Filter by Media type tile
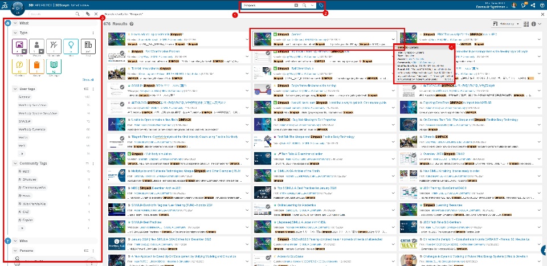 [x=19, y=46]
